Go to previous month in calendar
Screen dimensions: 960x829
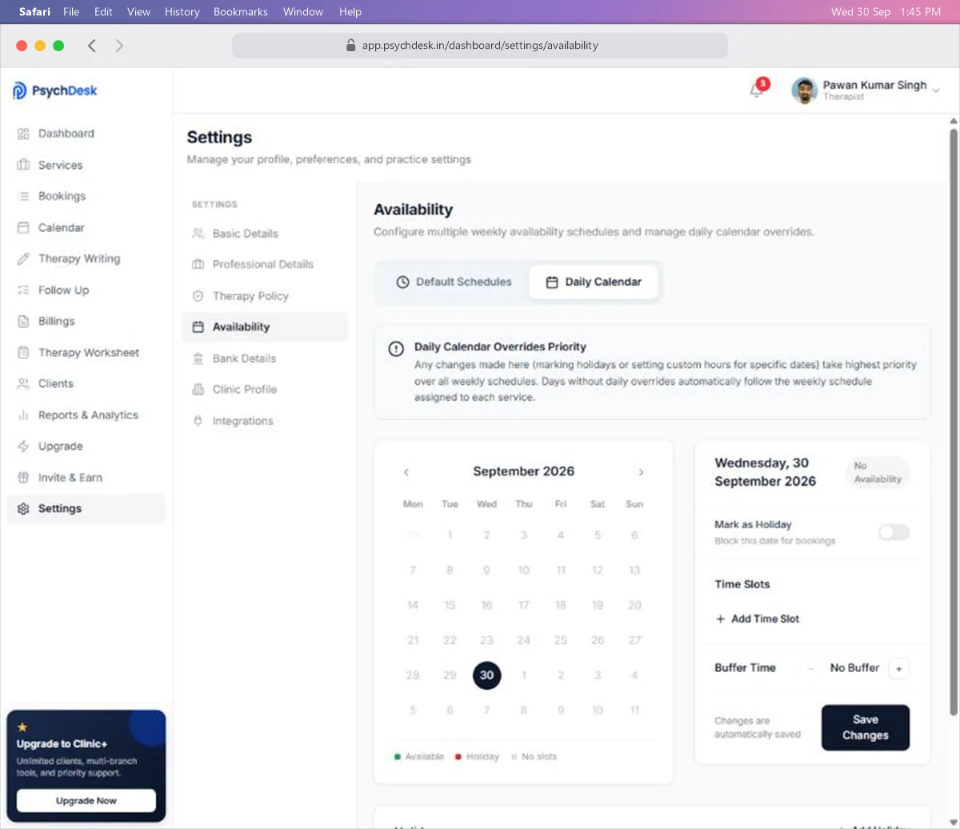click(406, 472)
